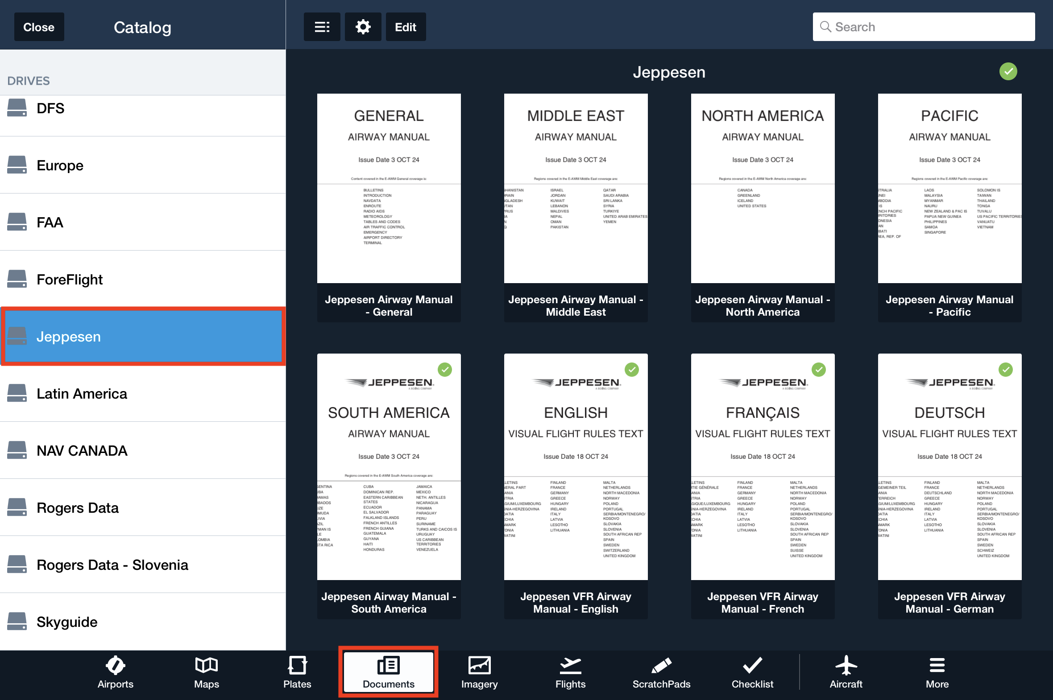1053x700 pixels.
Task: Select the Skyguide drive
Action: [x=143, y=622]
